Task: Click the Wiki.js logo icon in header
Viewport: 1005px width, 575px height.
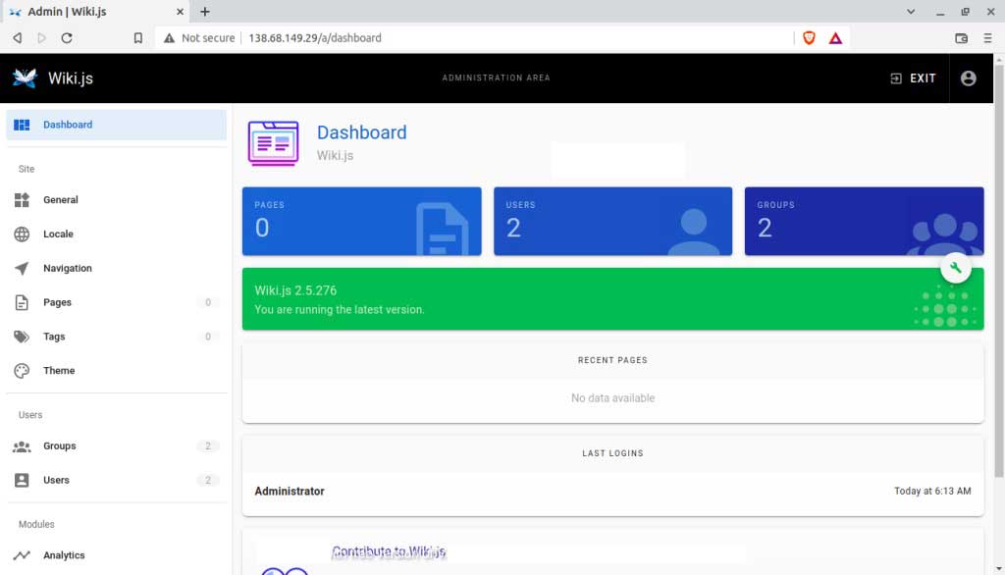Action: (25, 78)
